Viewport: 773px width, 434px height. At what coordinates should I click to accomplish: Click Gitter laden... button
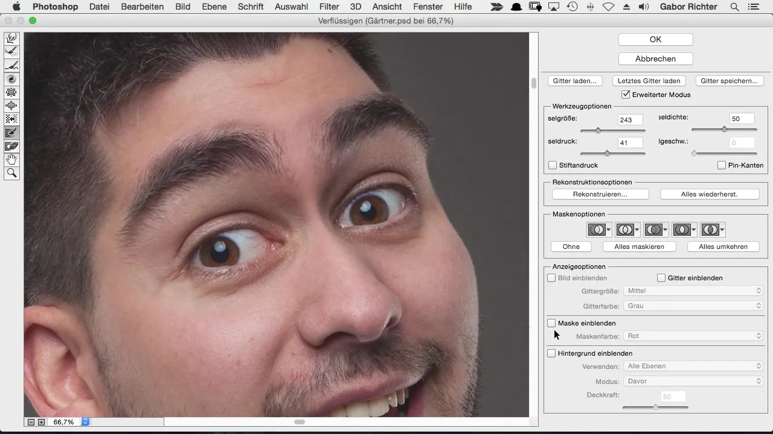tap(575, 81)
